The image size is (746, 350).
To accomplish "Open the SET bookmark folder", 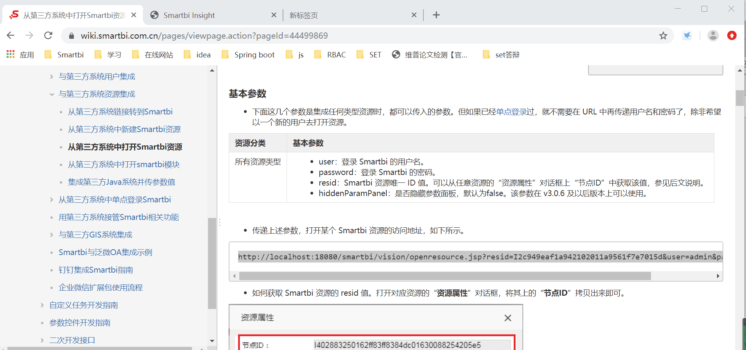I will (x=369, y=55).
